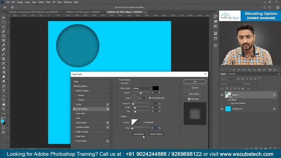
Task: Click Cancel in Layer Style dialog
Action: [195, 88]
